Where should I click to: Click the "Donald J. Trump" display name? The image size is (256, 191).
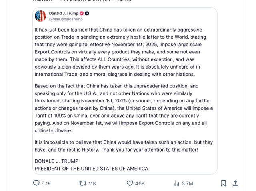[x=64, y=13]
